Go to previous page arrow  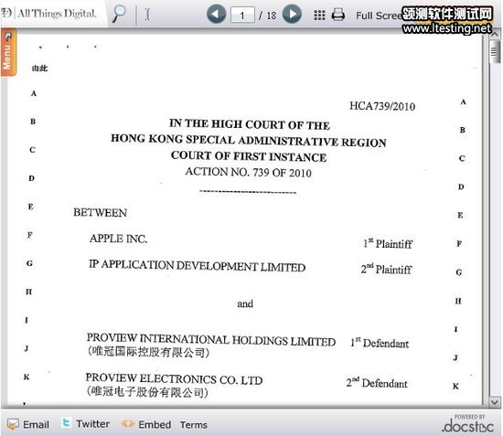click(216, 14)
